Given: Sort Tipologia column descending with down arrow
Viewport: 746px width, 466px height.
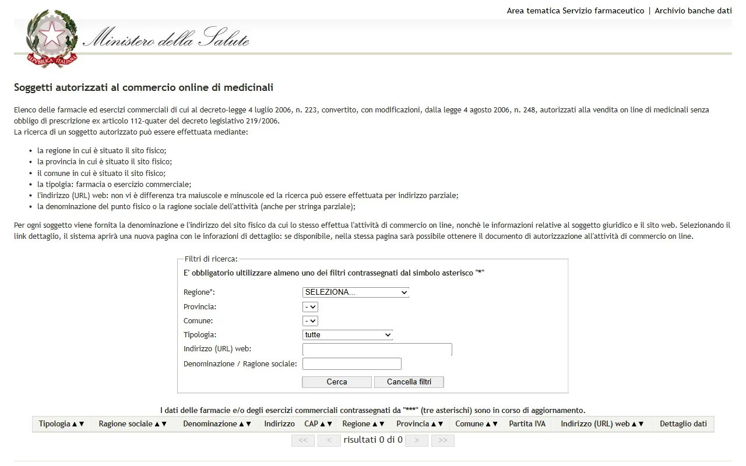Looking at the screenshot, I should pyautogui.click(x=82, y=424).
